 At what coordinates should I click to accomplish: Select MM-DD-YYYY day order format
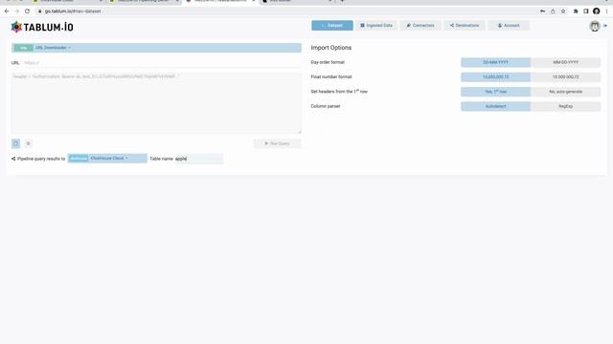pyautogui.click(x=566, y=62)
